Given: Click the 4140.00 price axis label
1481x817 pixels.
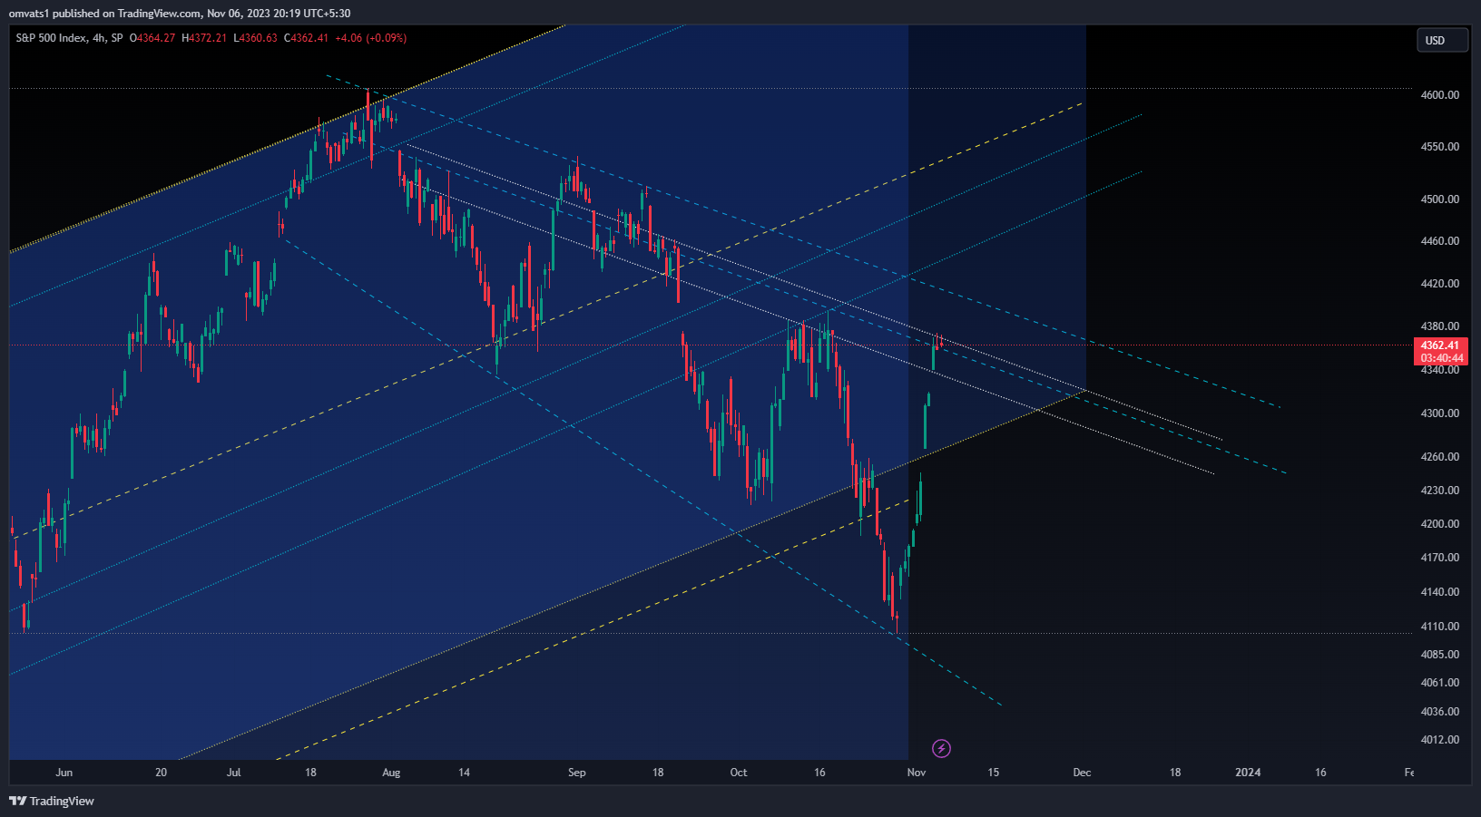Looking at the screenshot, I should (1440, 592).
